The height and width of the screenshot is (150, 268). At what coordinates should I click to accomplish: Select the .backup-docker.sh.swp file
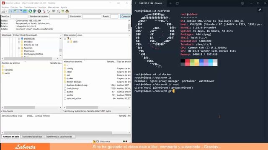(77, 85)
